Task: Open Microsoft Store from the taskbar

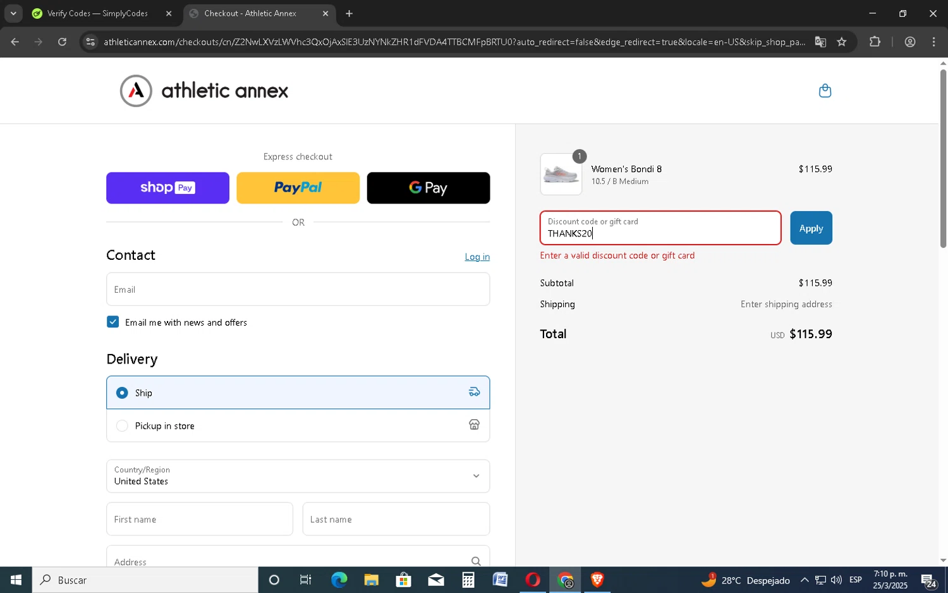Action: (403, 580)
